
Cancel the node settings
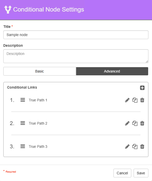click(122, 173)
